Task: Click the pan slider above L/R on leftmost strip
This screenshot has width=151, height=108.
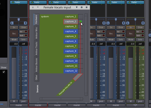Action: 19,20
